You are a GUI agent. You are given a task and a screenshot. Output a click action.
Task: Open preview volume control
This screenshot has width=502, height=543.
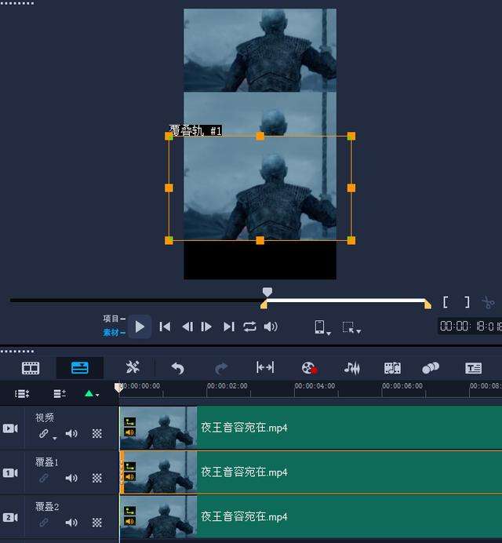[271, 326]
